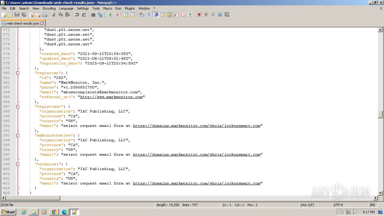The image size is (384, 216).
Task: Click the horizontal scrollbar right arrow
Action: click(375, 198)
